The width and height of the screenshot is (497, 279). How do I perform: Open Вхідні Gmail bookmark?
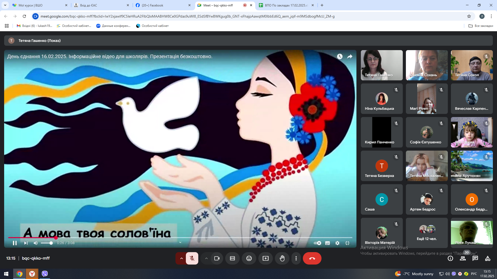[34, 26]
